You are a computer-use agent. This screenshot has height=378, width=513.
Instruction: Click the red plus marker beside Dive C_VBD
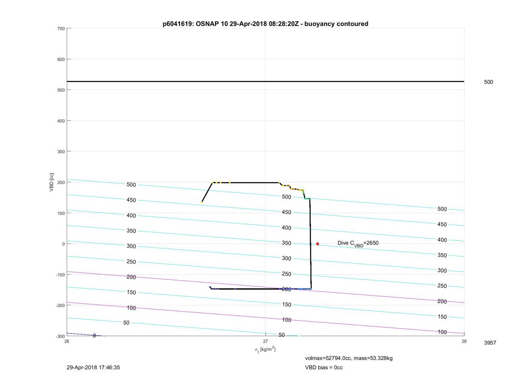point(318,244)
